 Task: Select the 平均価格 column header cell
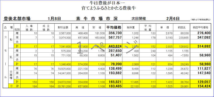(x=114, y=27)
